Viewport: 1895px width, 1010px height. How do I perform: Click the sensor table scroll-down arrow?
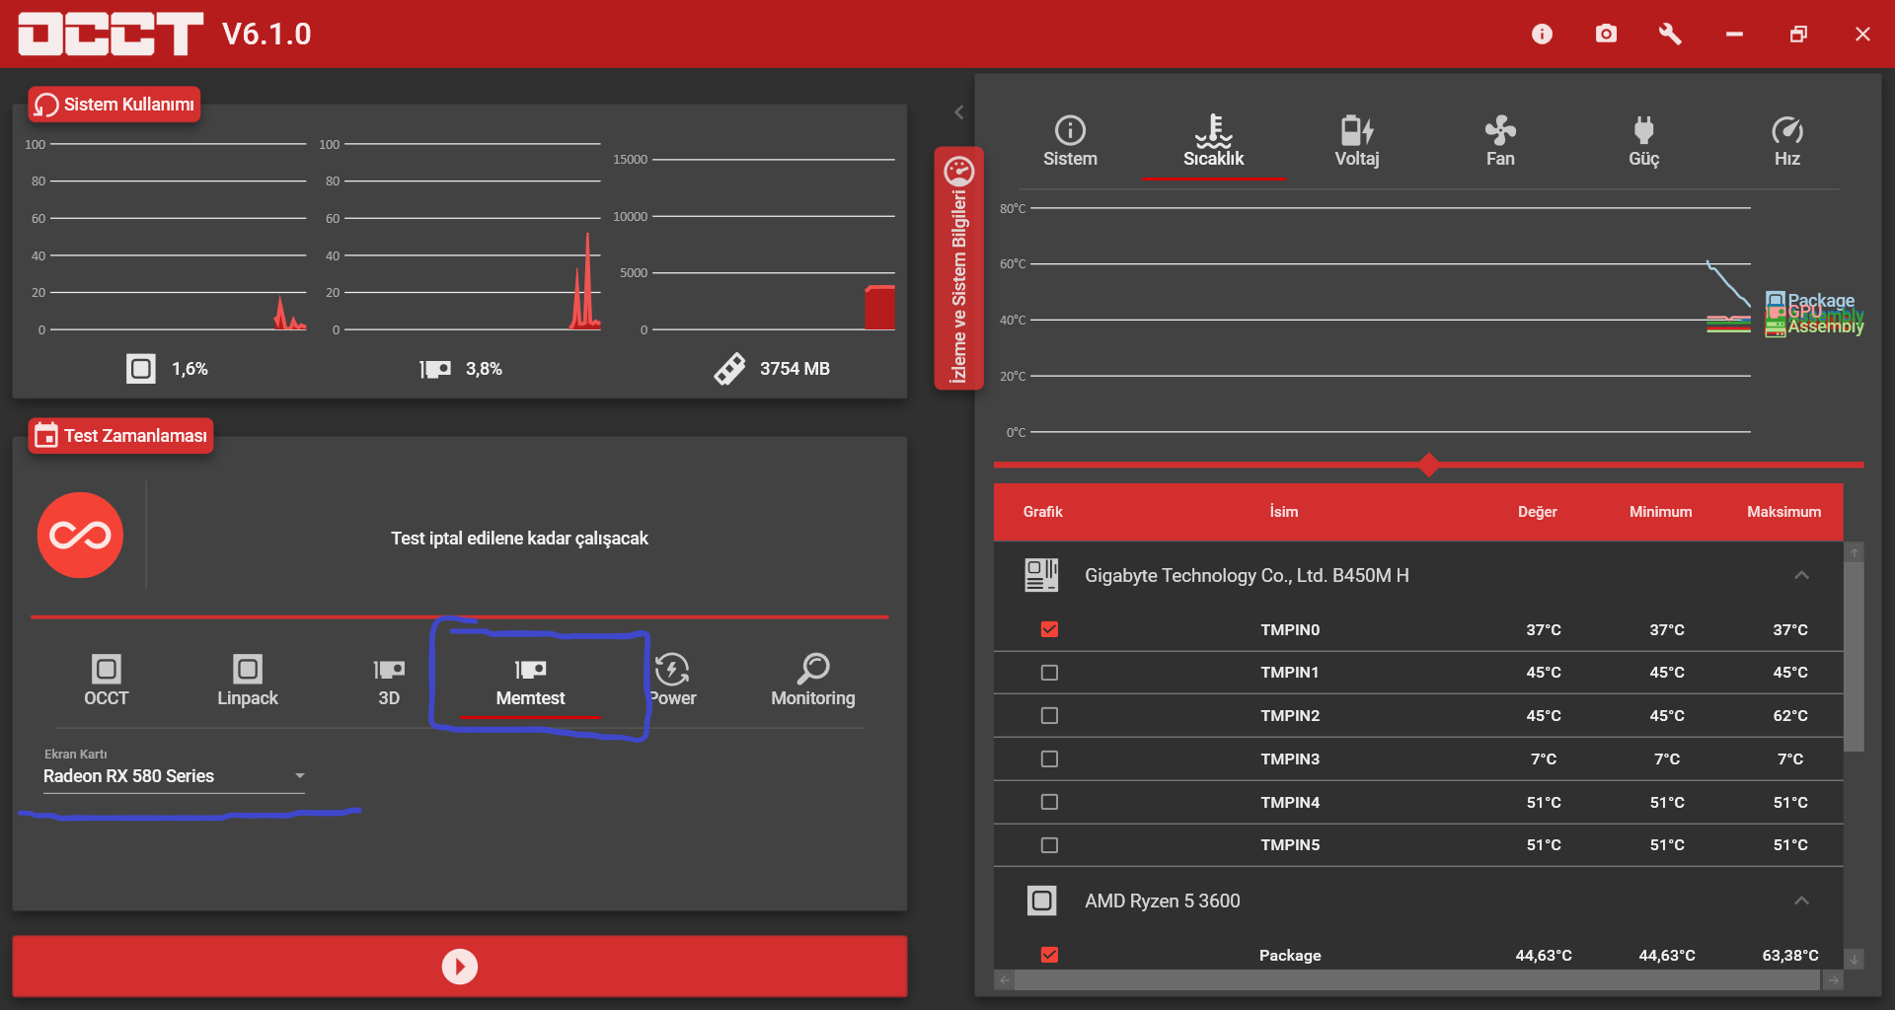pyautogui.click(x=1855, y=959)
